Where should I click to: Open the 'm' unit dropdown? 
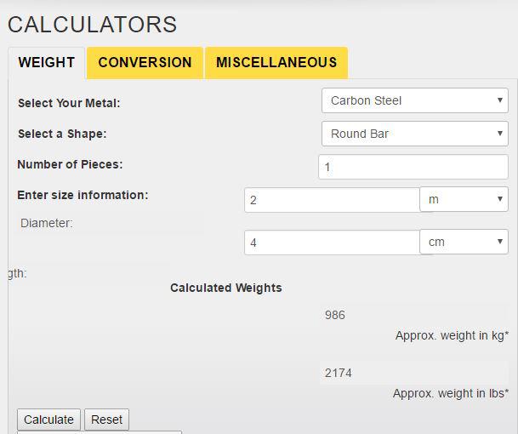point(464,199)
